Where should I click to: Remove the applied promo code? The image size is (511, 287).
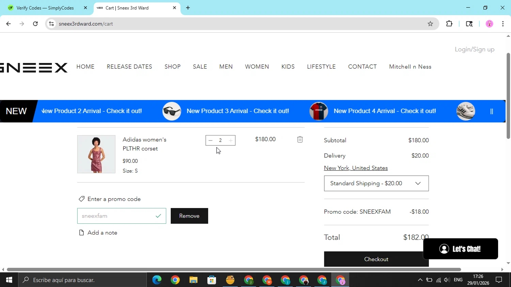[x=189, y=216]
